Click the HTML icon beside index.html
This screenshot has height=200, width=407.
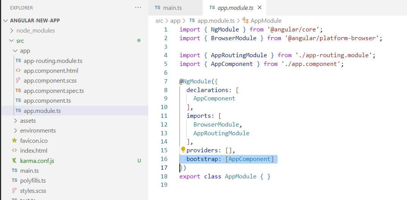click(x=14, y=150)
